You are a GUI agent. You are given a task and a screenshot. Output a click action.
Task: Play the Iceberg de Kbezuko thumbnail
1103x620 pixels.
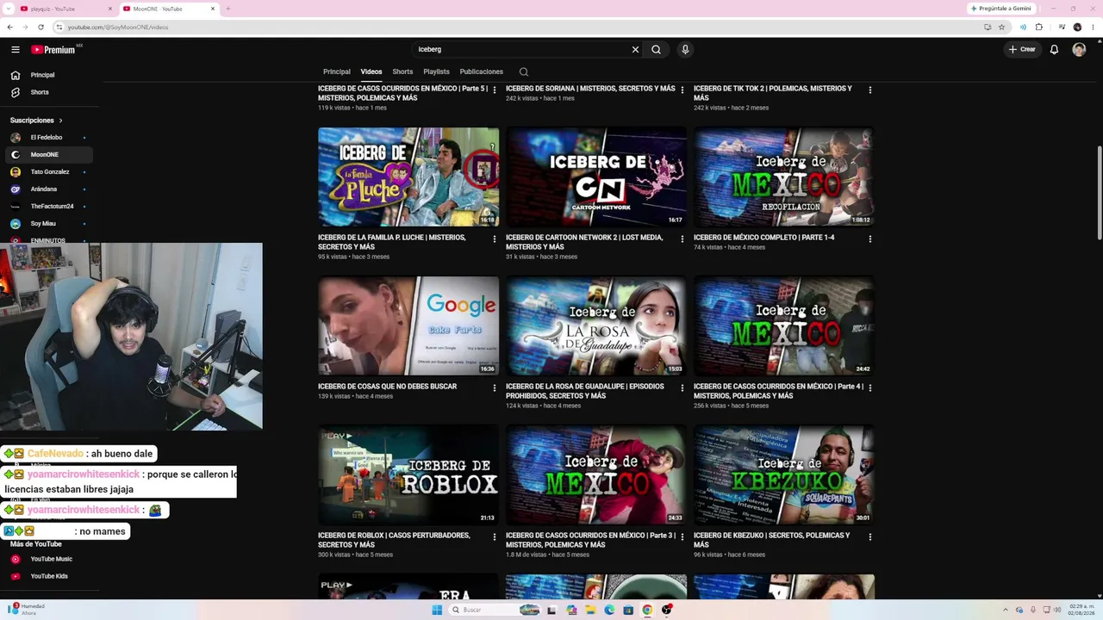784,474
